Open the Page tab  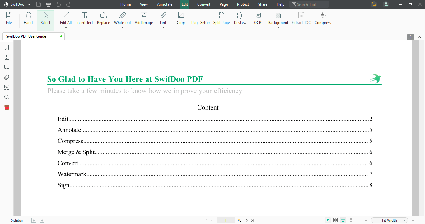click(224, 4)
